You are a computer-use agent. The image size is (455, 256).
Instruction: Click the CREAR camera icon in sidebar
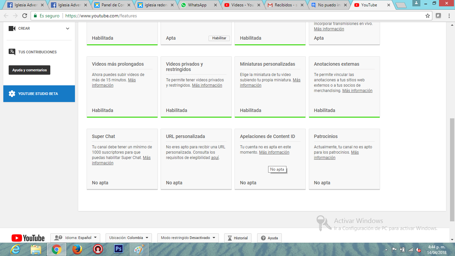tap(12, 28)
